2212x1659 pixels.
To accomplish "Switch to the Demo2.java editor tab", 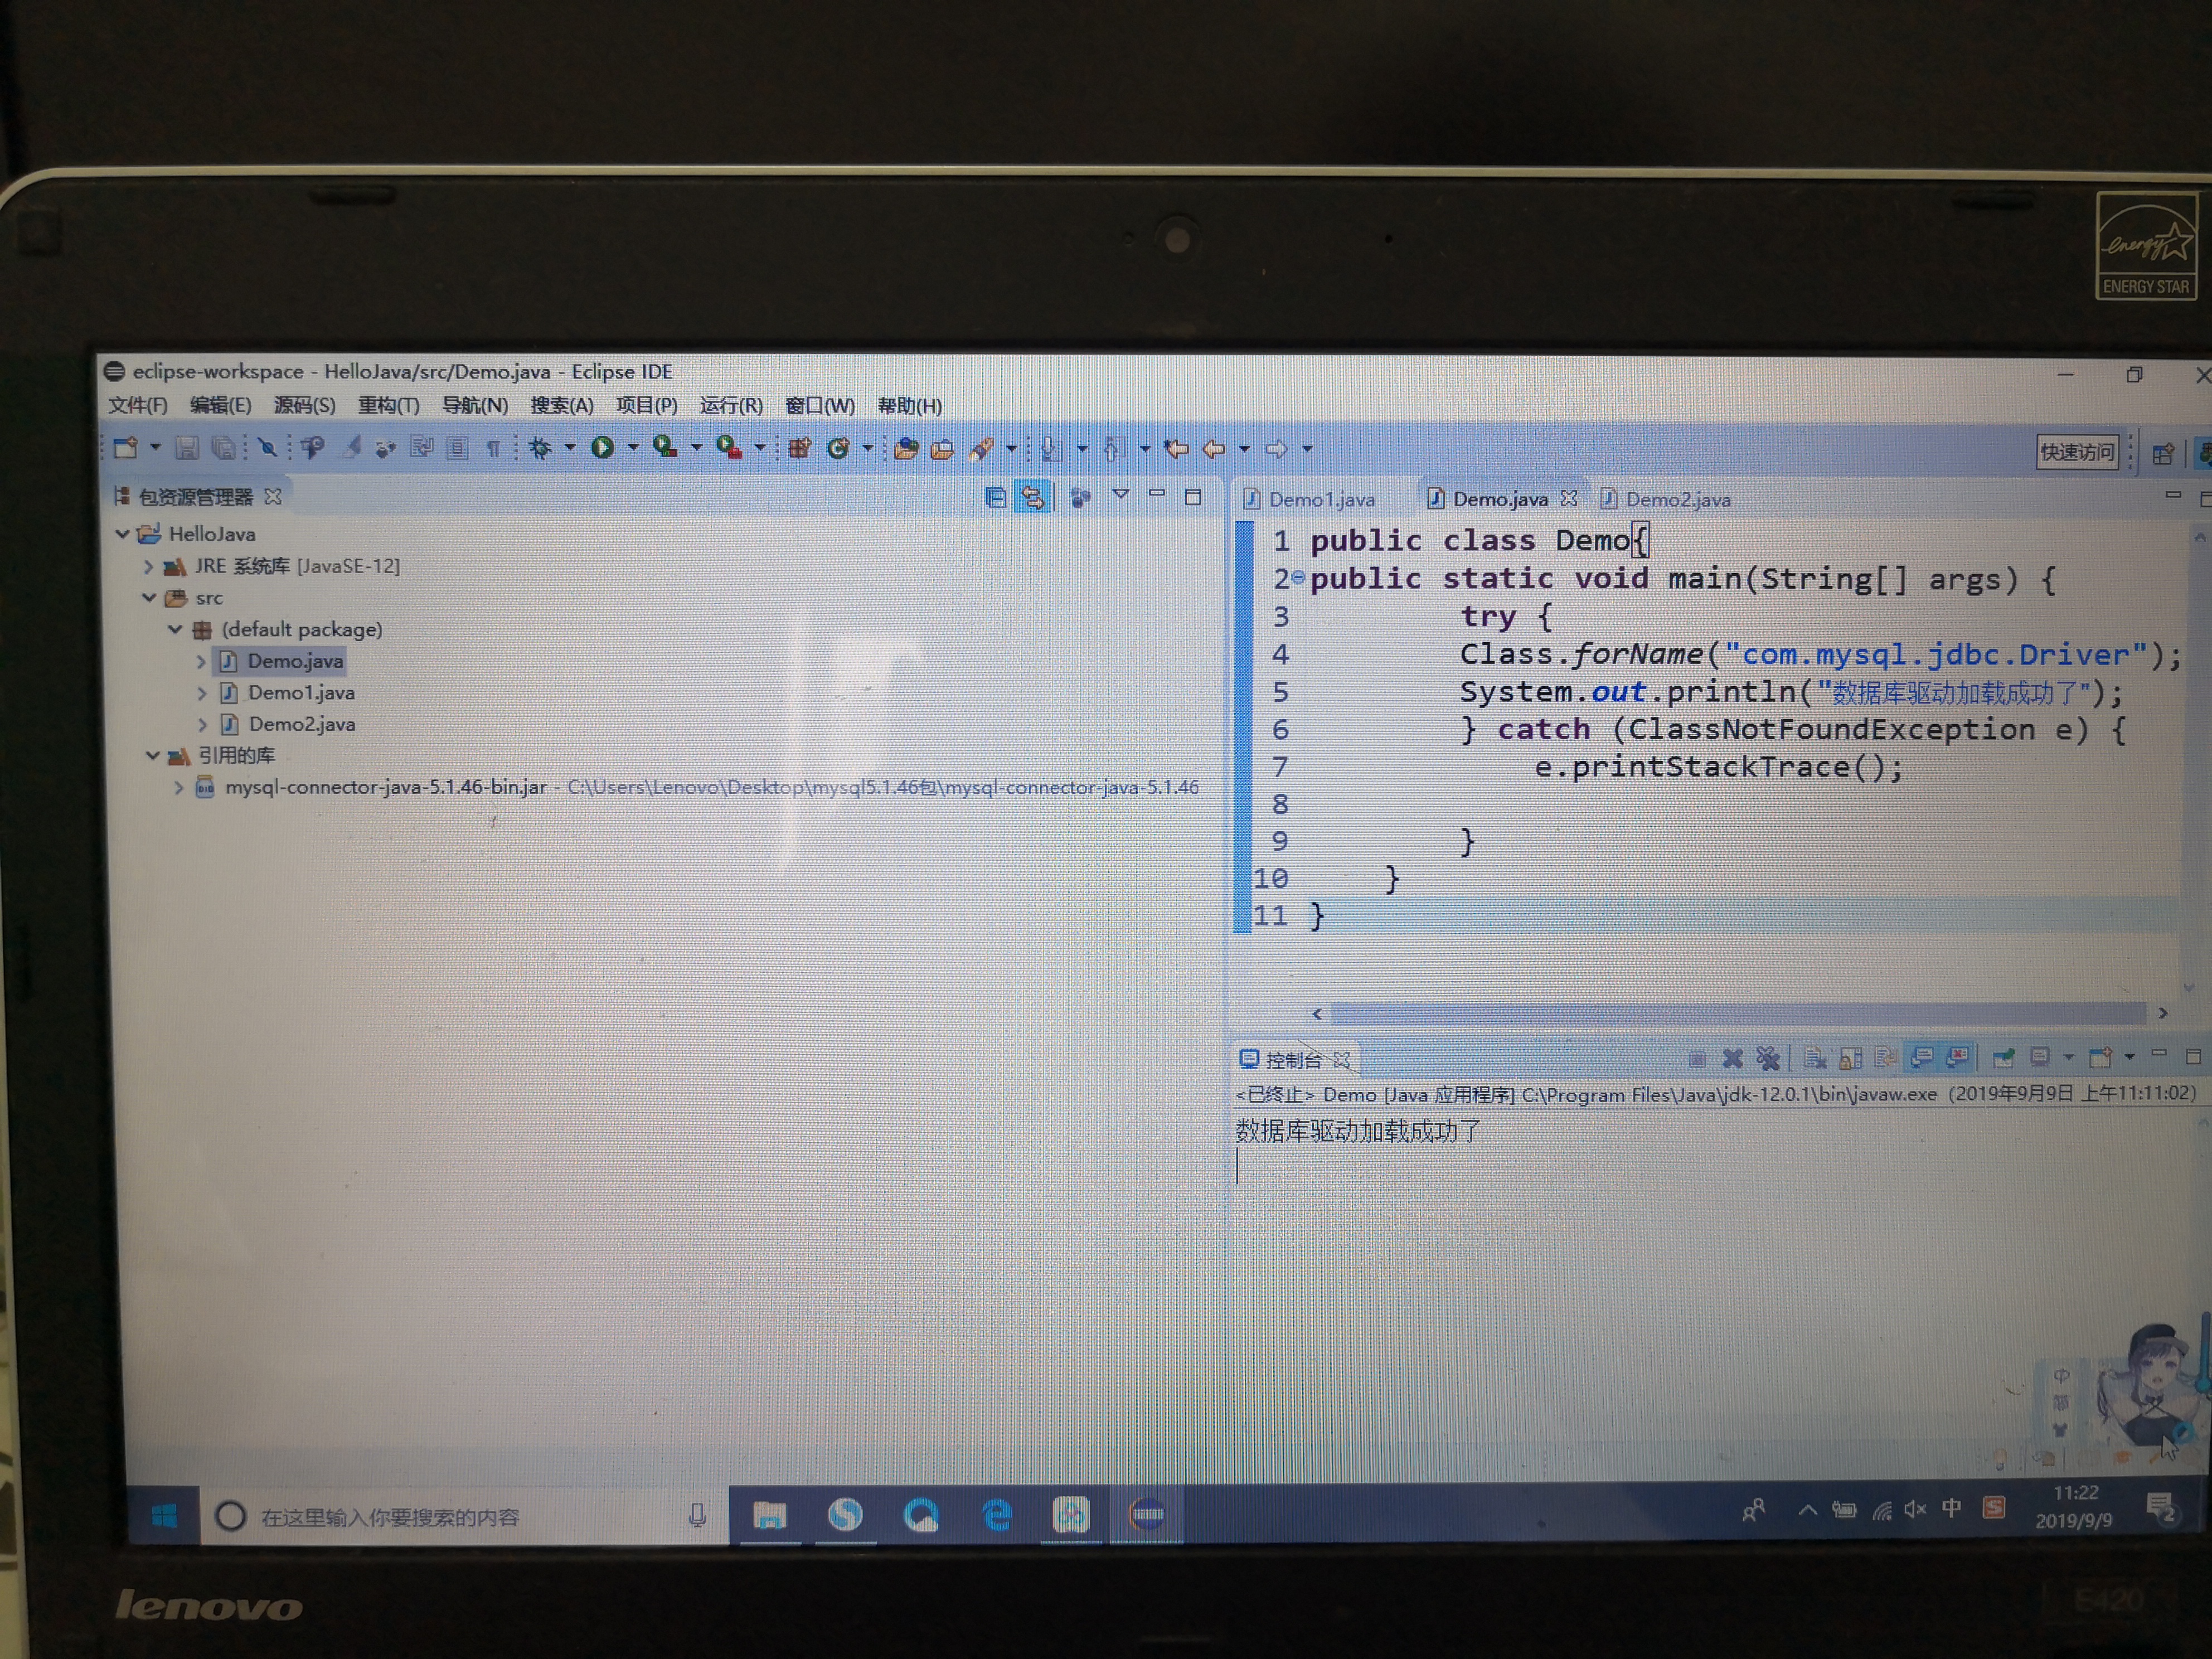I will 1667,499.
